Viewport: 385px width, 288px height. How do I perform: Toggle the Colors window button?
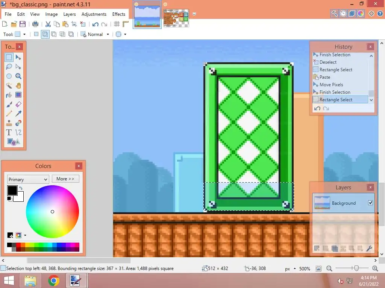(x=361, y=13)
